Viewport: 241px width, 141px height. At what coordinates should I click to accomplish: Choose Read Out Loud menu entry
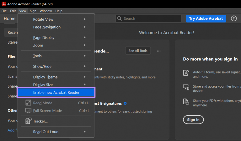click(x=56, y=132)
